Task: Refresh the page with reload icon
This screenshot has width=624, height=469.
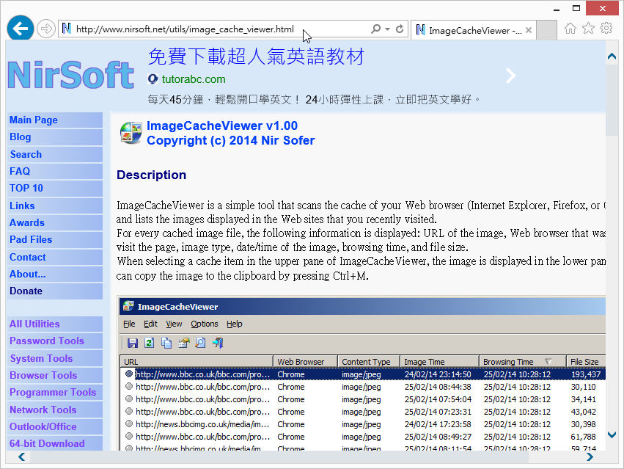Action: click(x=400, y=29)
